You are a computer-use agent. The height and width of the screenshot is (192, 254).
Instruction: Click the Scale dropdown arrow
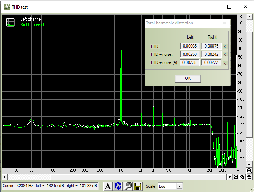click(x=179, y=186)
